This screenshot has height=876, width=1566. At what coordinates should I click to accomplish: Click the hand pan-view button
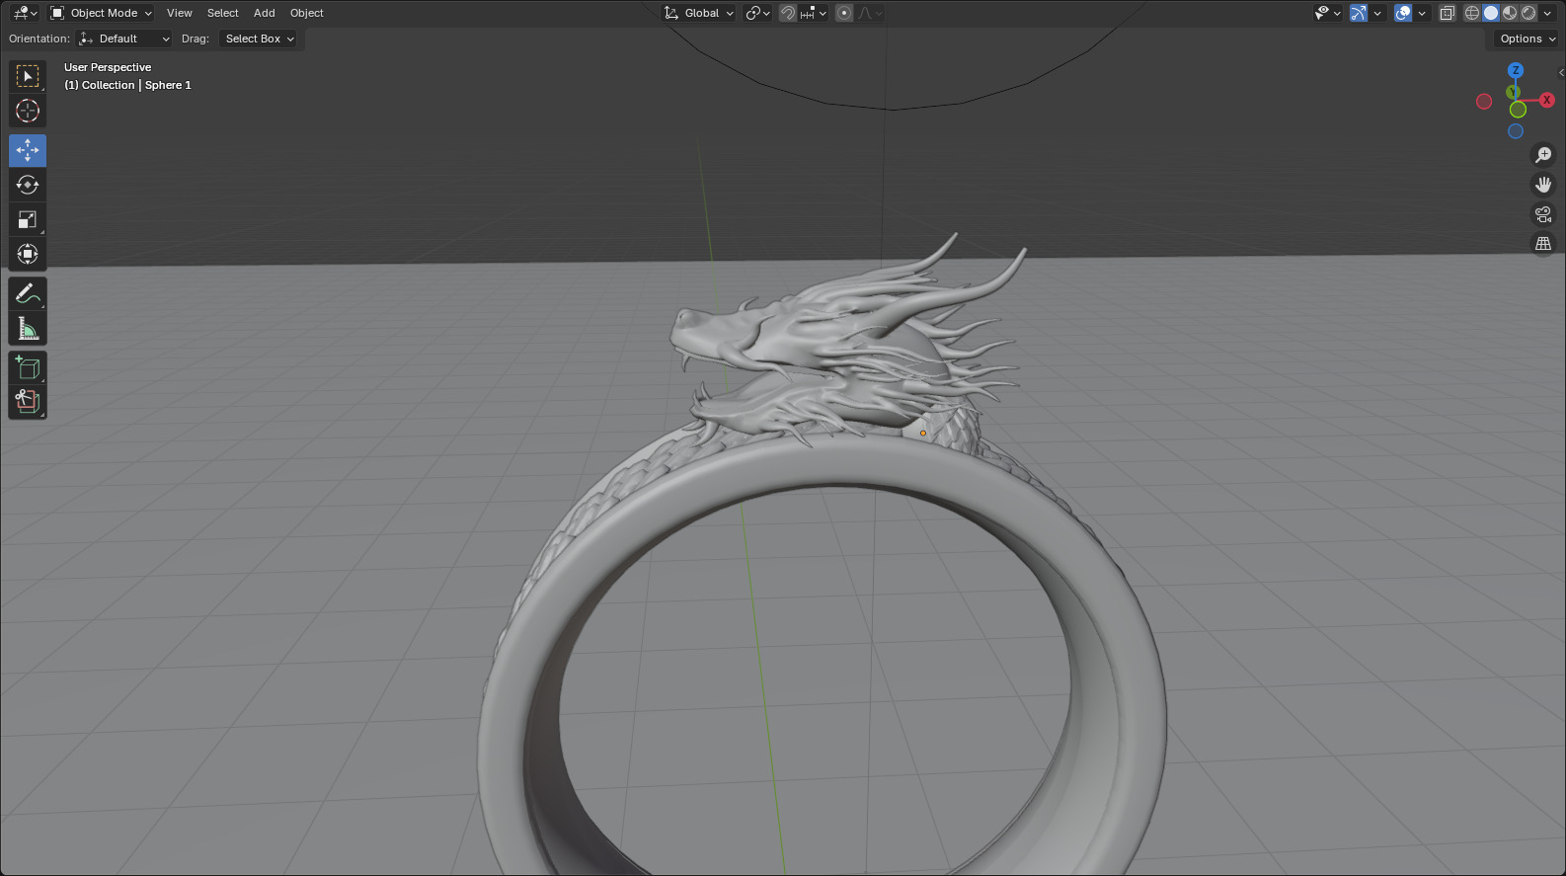pyautogui.click(x=1542, y=185)
